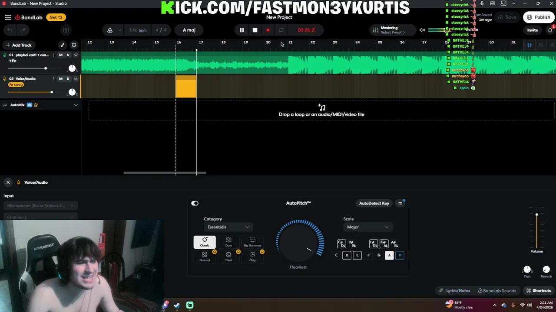Screen dimensions: 556x312
Task: Click the redo arrow
Action: point(23,30)
